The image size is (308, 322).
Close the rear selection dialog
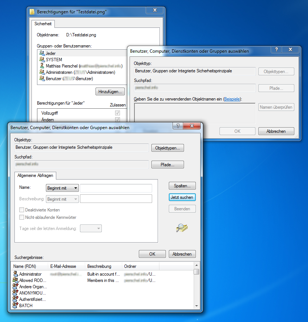pos(290,49)
